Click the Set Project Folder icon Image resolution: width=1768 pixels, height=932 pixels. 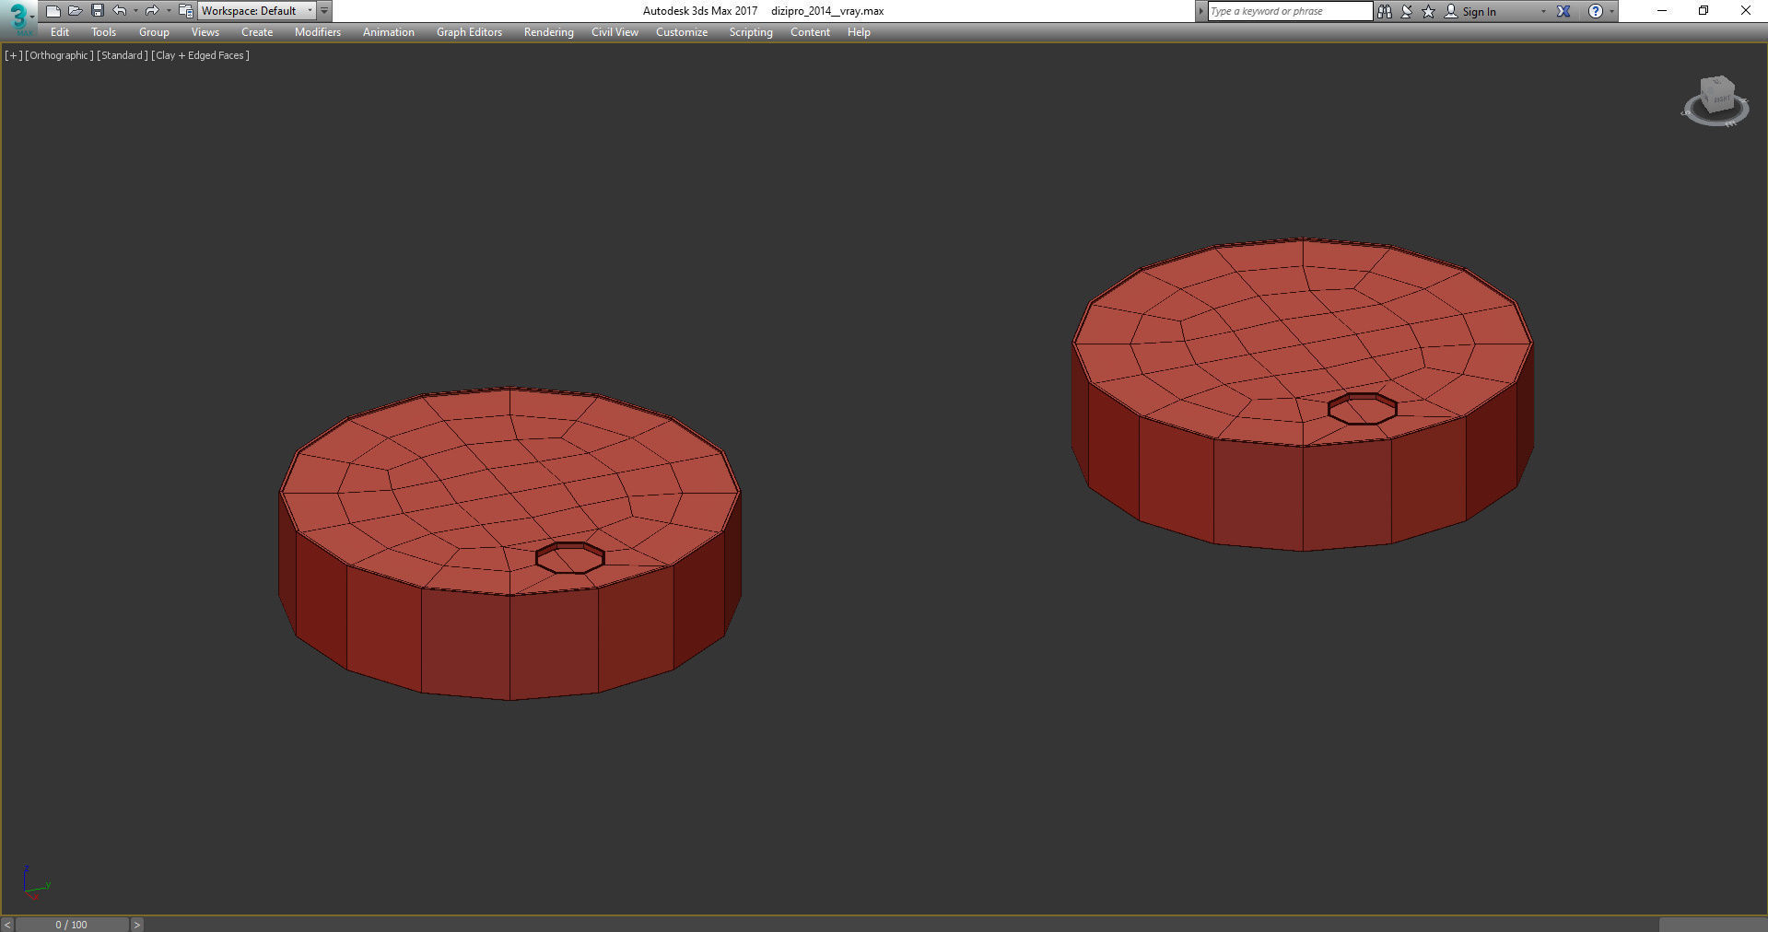[x=185, y=11]
